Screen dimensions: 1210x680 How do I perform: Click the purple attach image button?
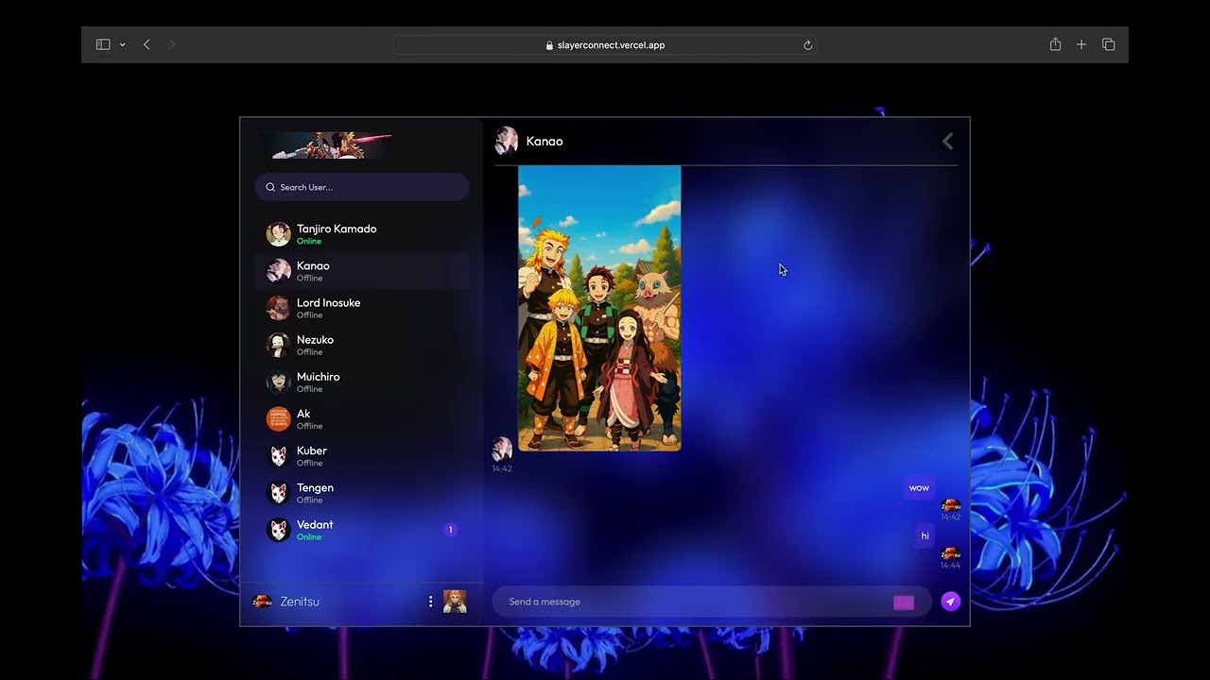coord(904,603)
